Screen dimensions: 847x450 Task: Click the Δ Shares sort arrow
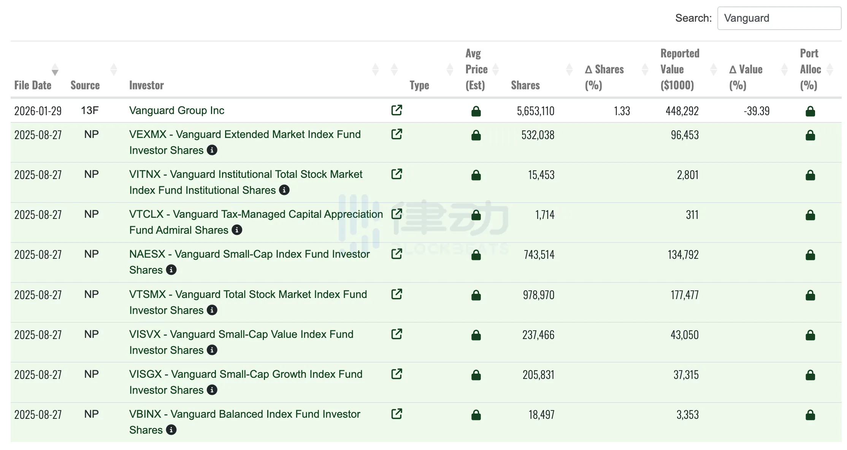pos(644,70)
